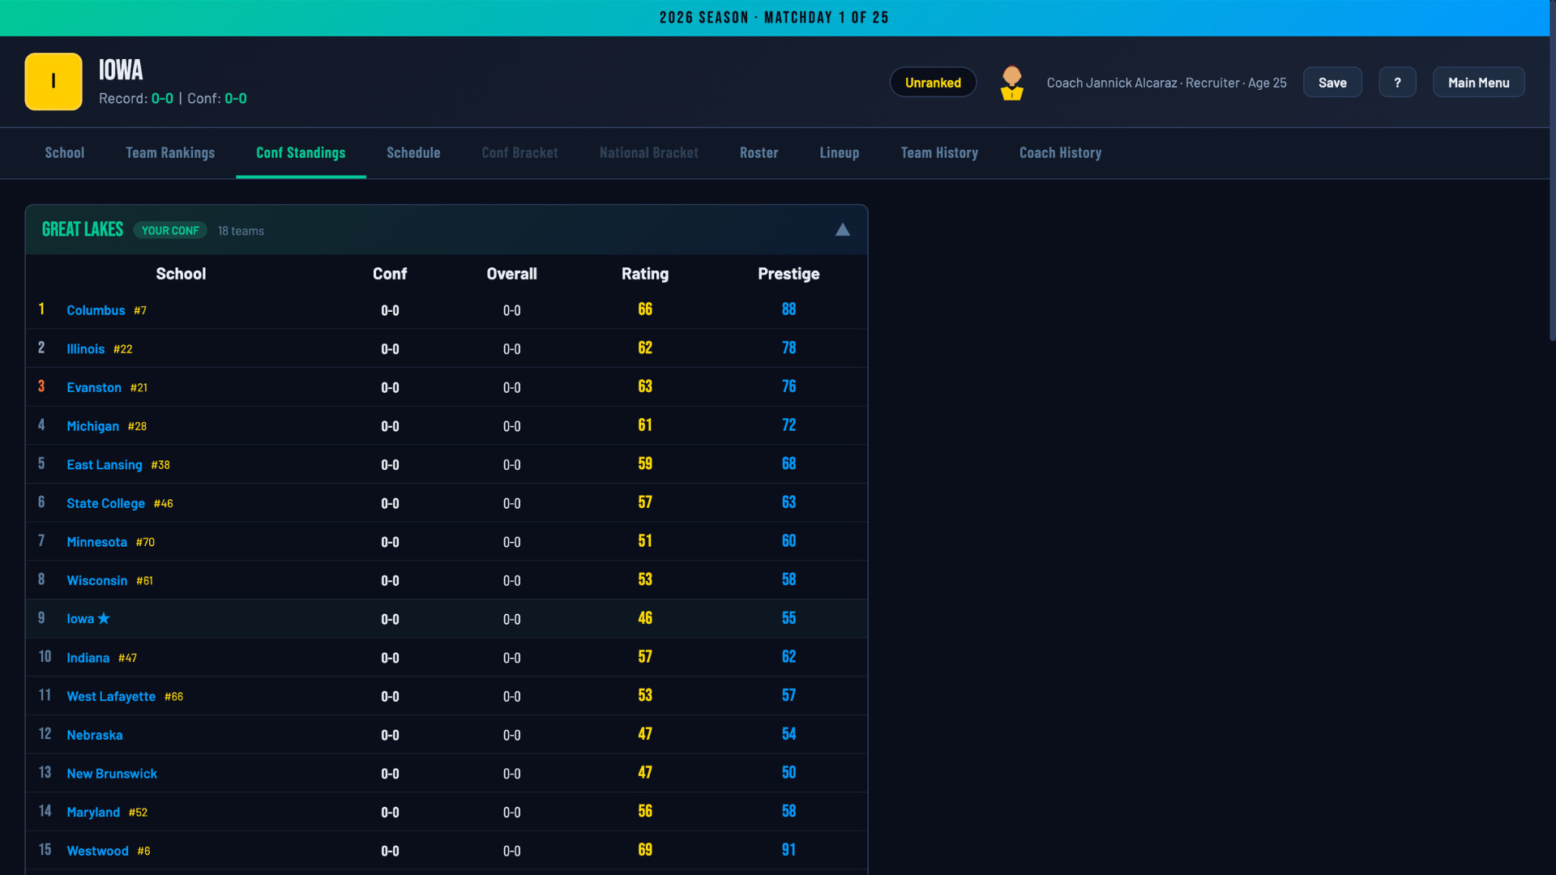Screen dimensions: 1556x875
Task: Click the yellow Iowa team logo
Action: click(x=53, y=82)
